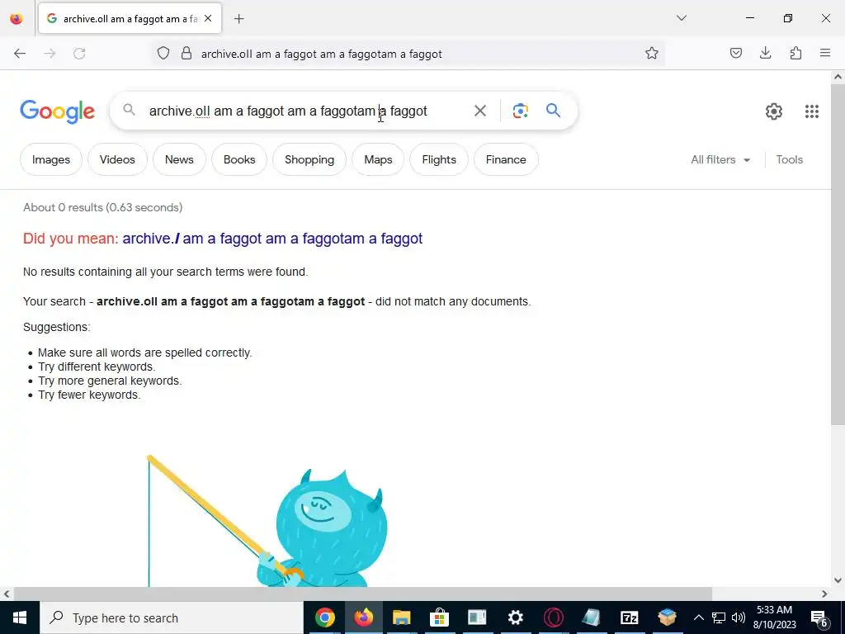Image resolution: width=845 pixels, height=634 pixels.
Task: Show hidden system tray icons
Action: coord(698,617)
